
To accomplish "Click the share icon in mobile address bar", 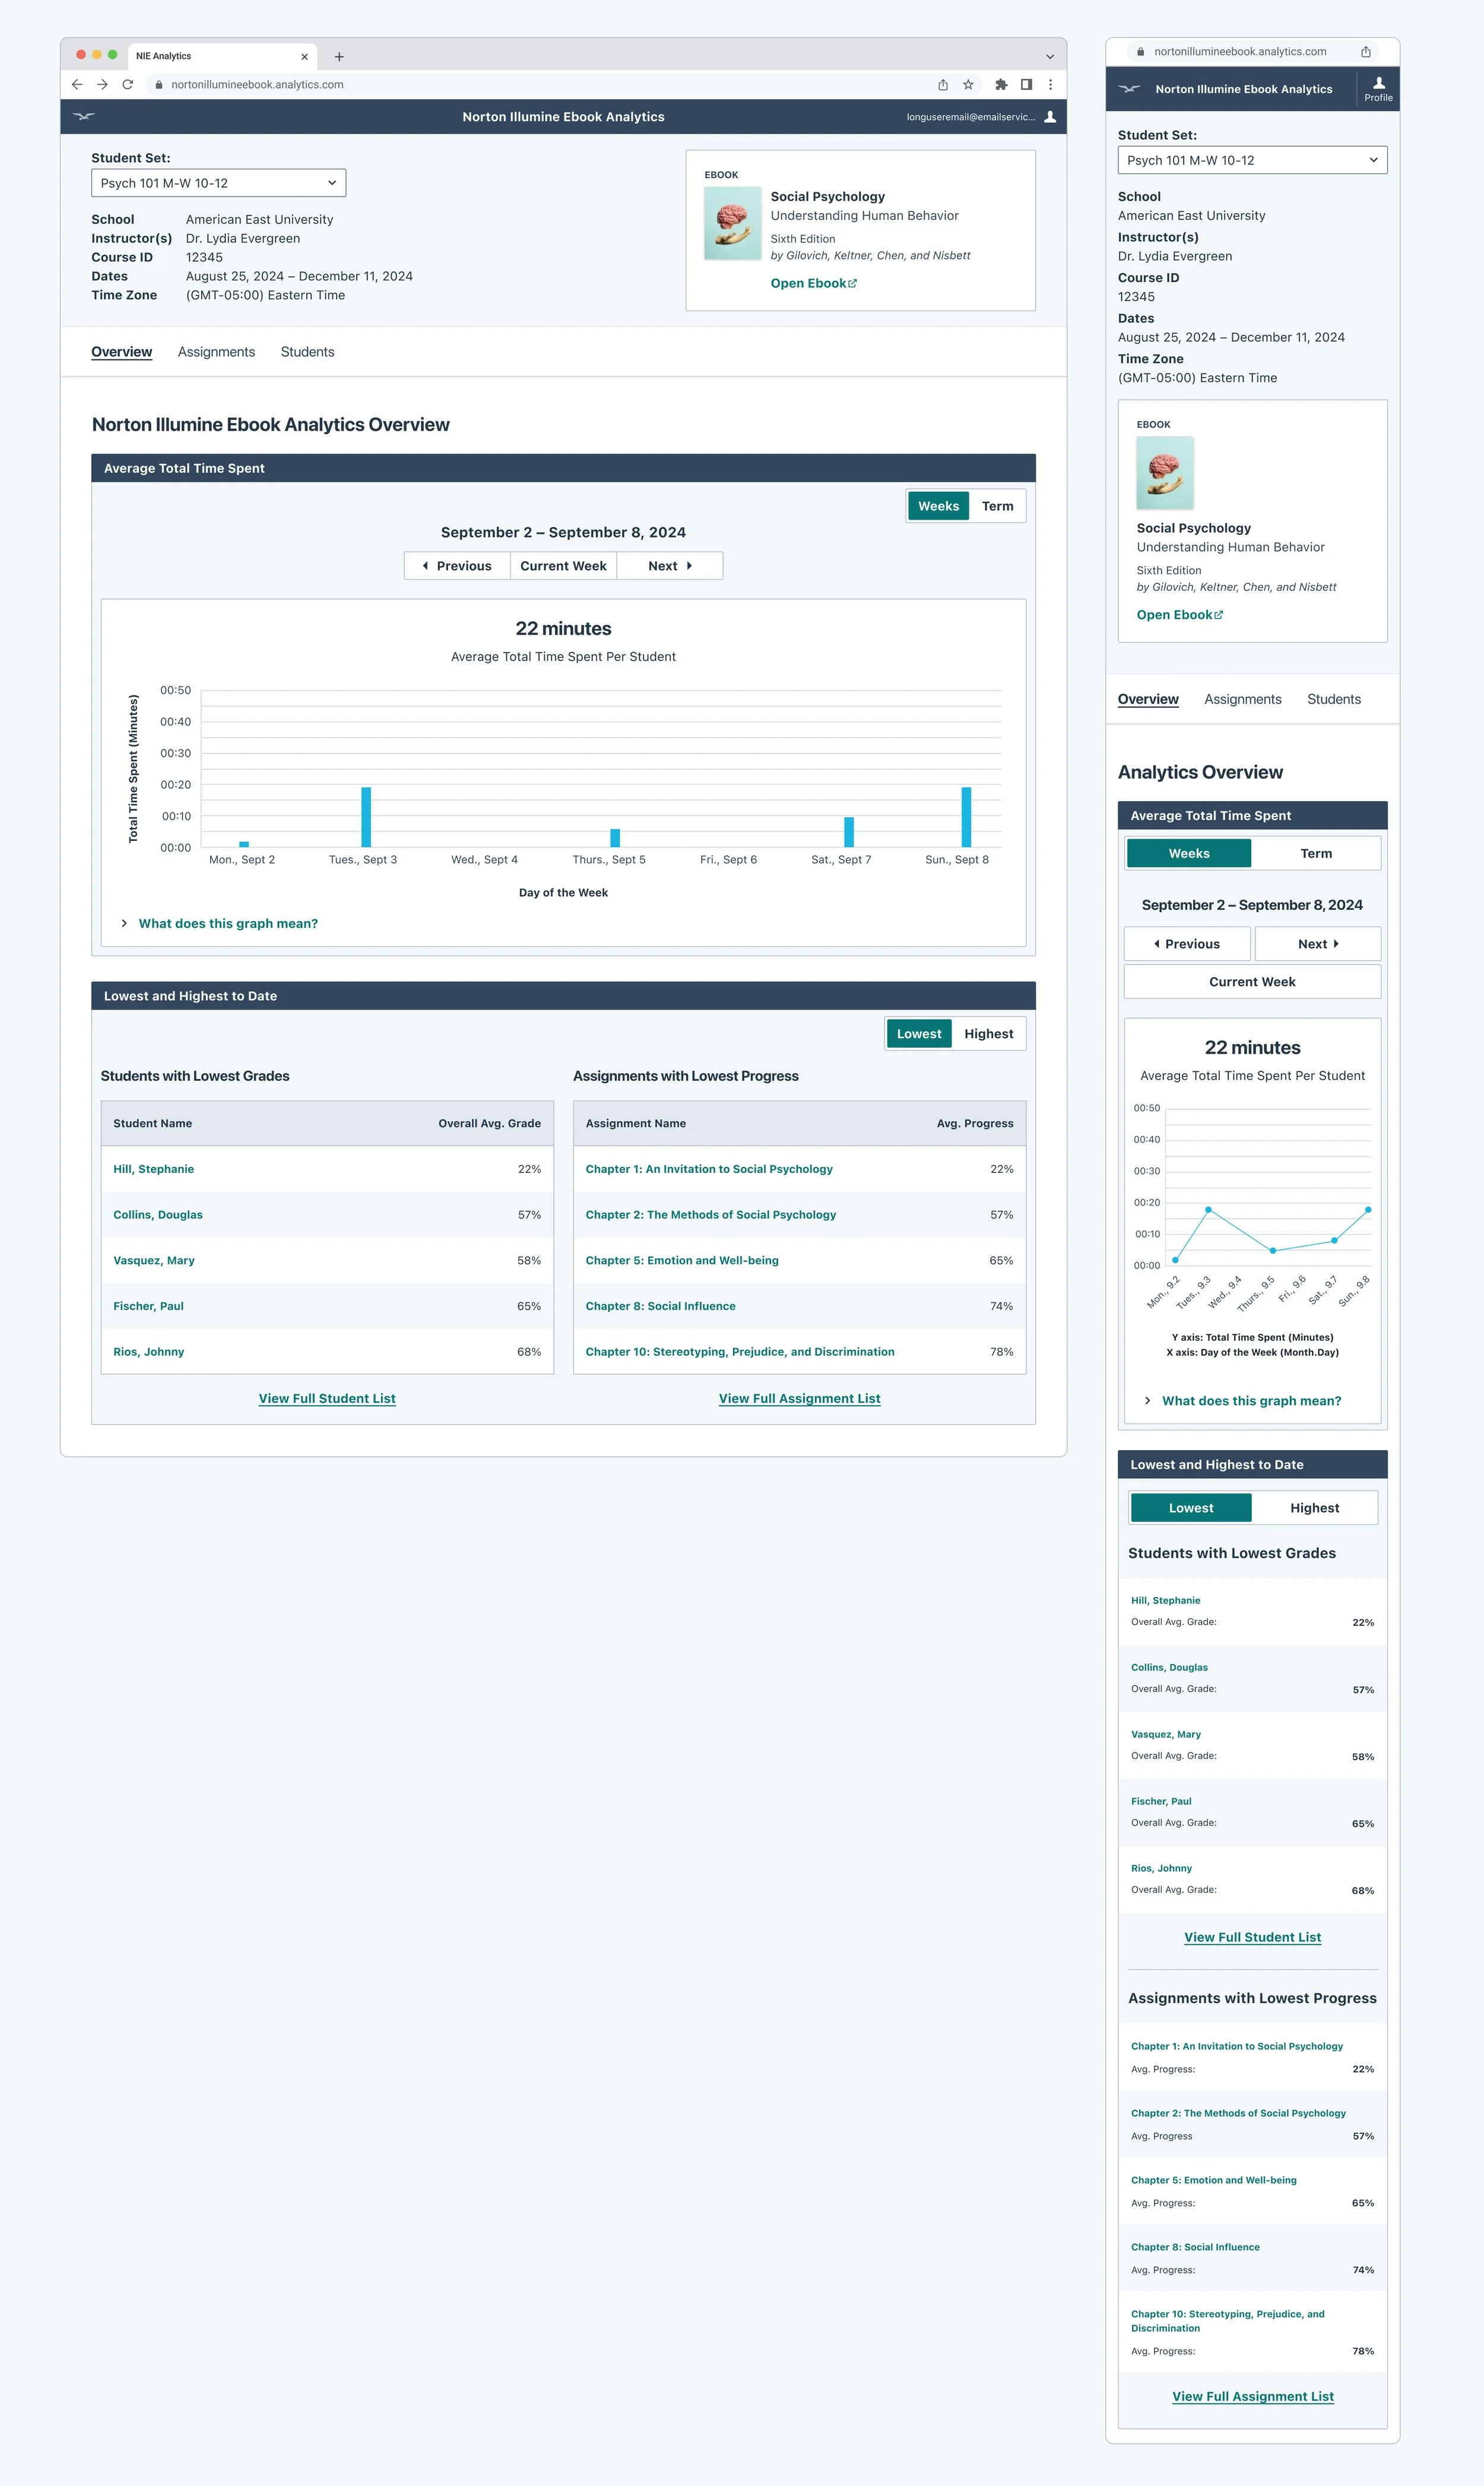I will click(1365, 52).
